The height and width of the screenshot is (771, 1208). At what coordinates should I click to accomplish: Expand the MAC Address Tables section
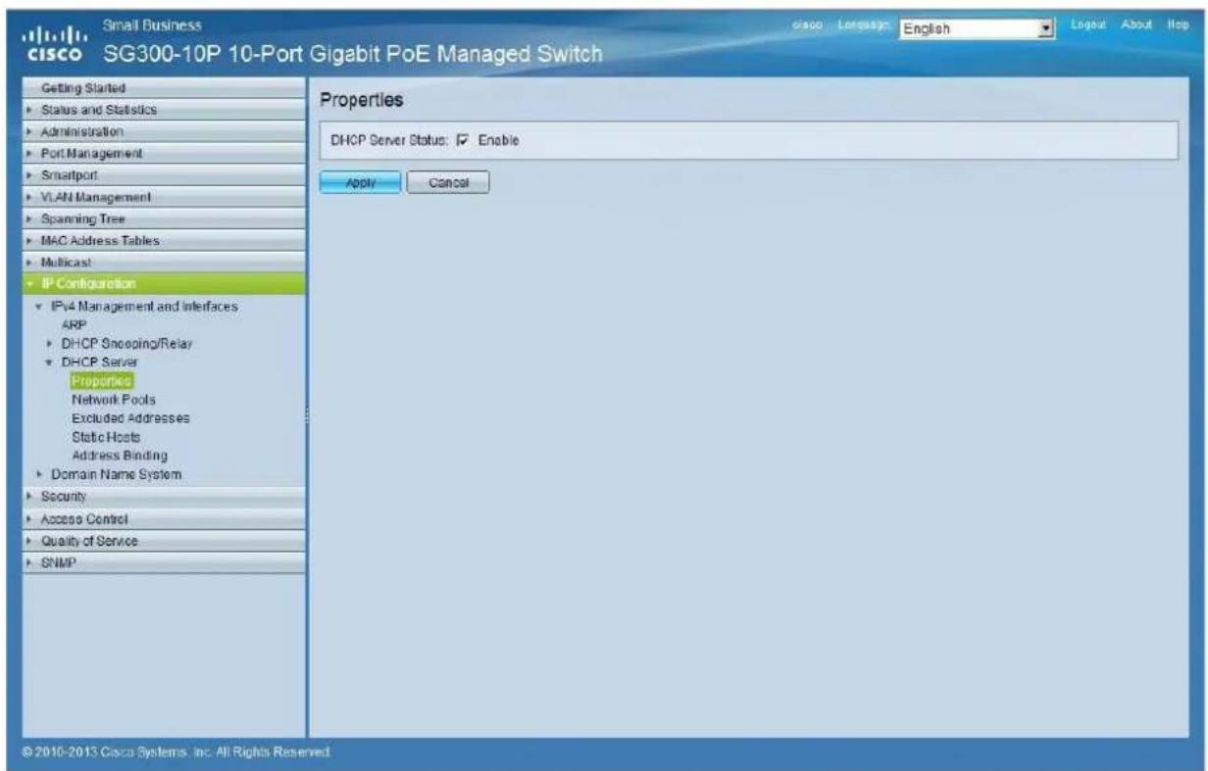pyautogui.click(x=164, y=240)
